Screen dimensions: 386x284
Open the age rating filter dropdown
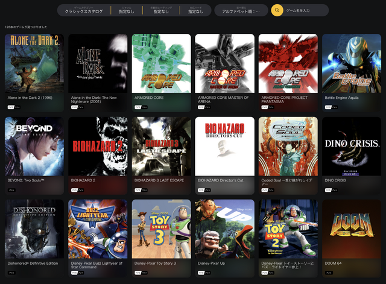[x=162, y=10]
